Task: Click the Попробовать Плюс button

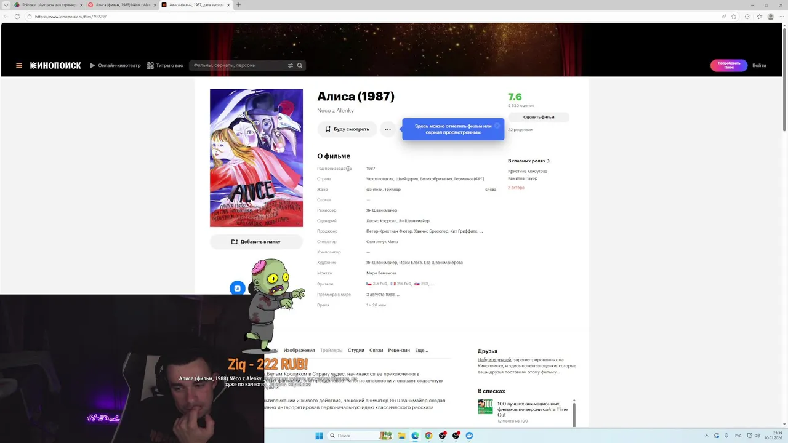Action: pos(729,65)
